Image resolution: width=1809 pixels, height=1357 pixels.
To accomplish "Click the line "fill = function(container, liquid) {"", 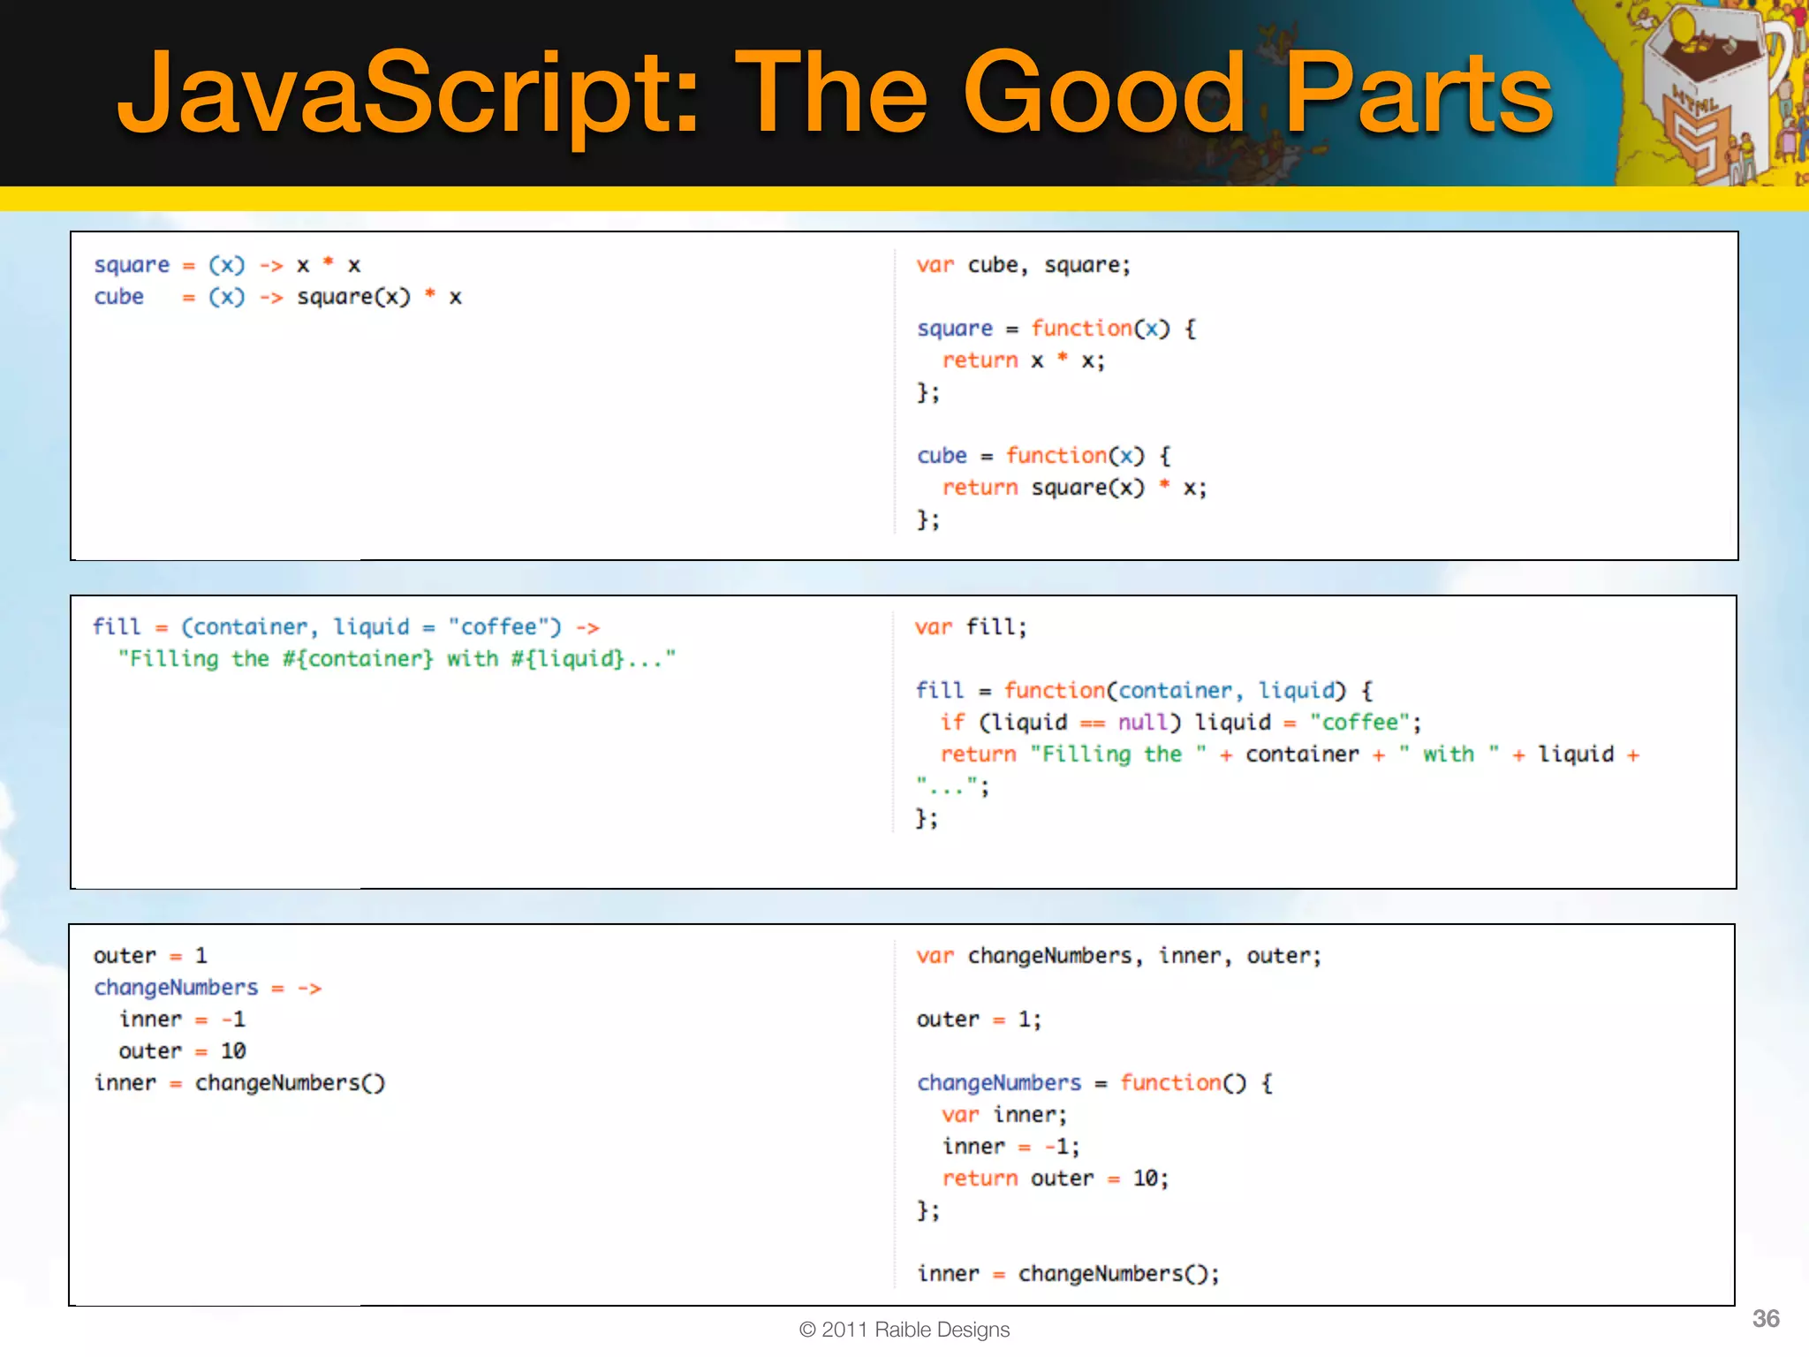I will click(1144, 691).
